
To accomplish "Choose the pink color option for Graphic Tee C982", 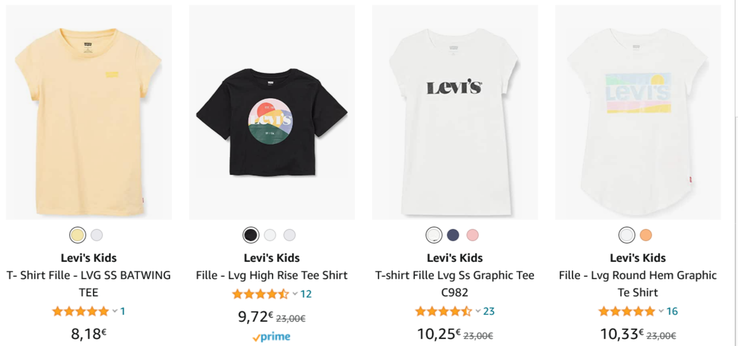I will tap(474, 235).
